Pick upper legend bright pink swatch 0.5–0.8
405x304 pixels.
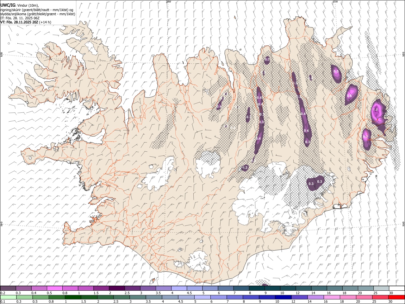[x=55, y=288]
